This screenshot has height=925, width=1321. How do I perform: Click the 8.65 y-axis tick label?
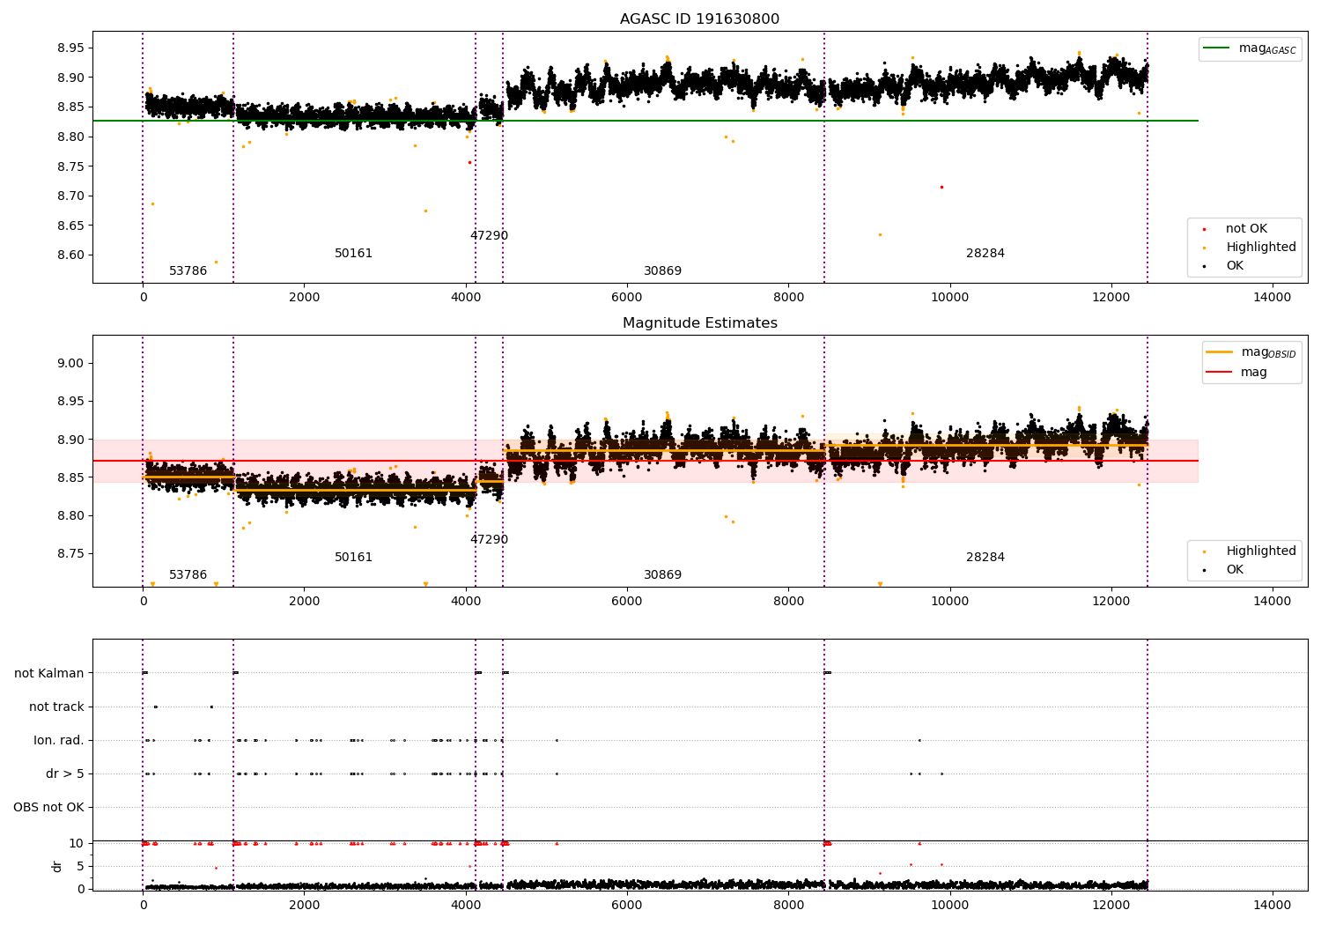point(71,226)
